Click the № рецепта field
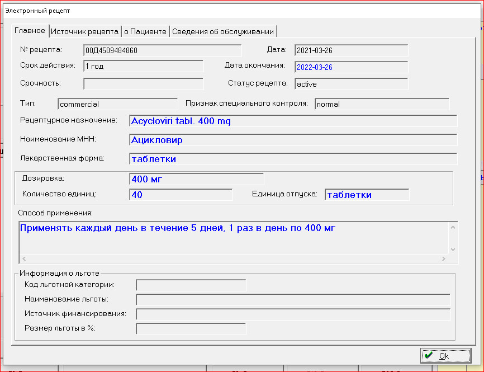Image resolution: width=484 pixels, height=372 pixels. point(163,50)
